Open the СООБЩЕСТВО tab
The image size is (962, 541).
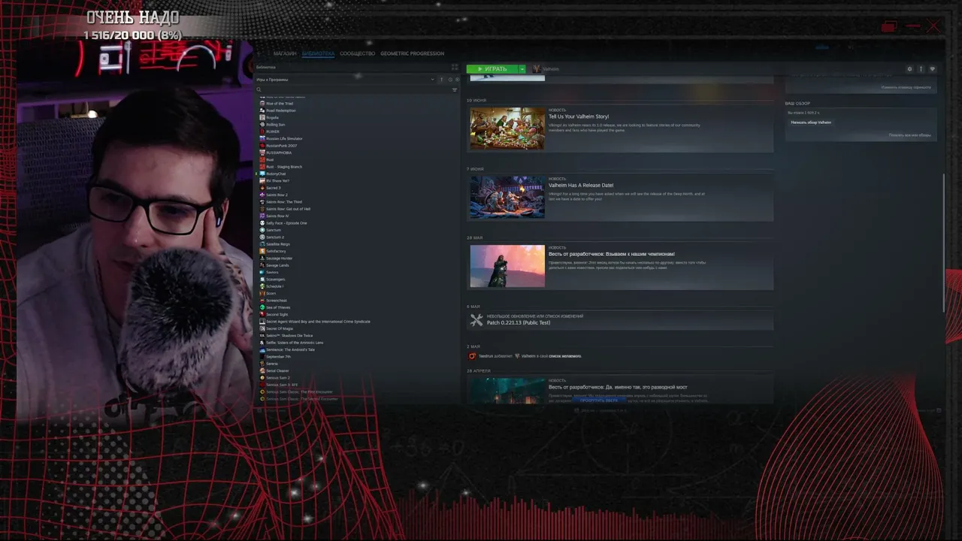pyautogui.click(x=357, y=53)
